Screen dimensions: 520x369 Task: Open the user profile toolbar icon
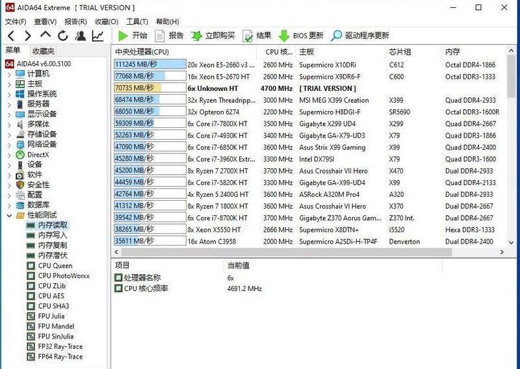tap(80, 36)
